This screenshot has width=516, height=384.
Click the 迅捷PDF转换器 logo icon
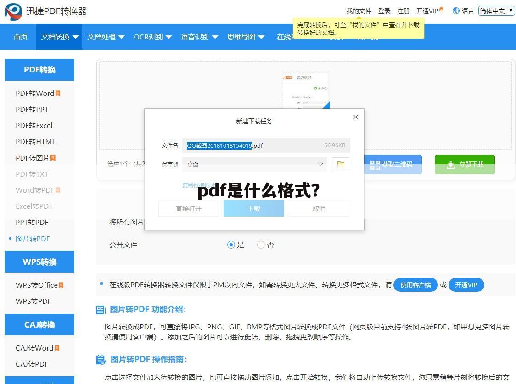tap(13, 11)
